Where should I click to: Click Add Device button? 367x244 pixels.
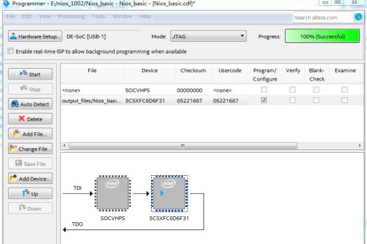pos(30,179)
